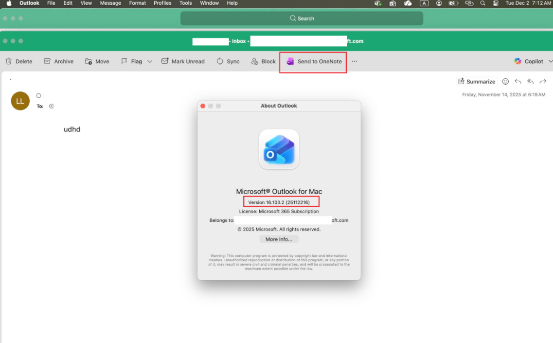
Task: Flag the message using the Flag button
Action: tap(131, 61)
